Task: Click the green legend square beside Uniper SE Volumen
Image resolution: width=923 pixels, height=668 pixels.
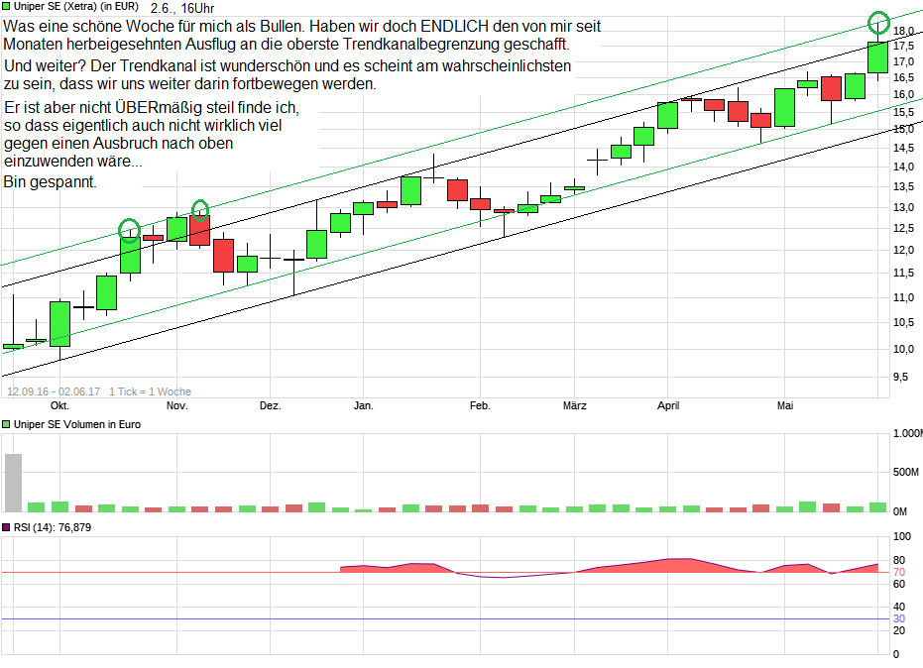Action: coord(7,424)
